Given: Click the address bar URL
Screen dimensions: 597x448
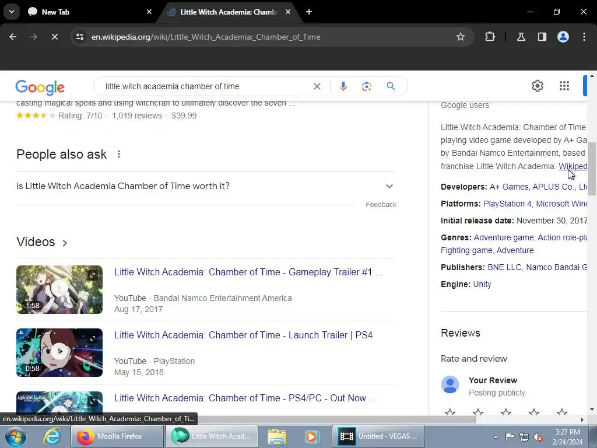Looking at the screenshot, I should [x=206, y=37].
